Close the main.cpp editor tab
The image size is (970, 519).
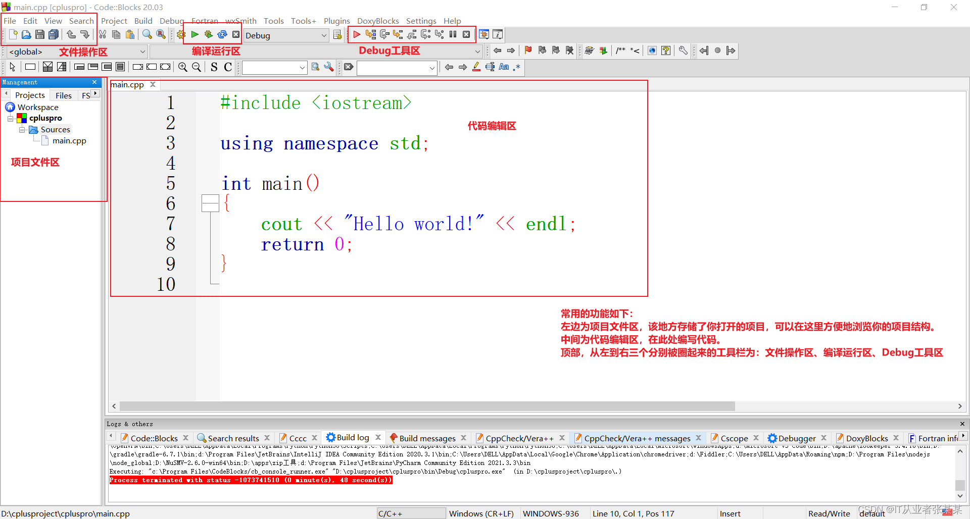153,84
